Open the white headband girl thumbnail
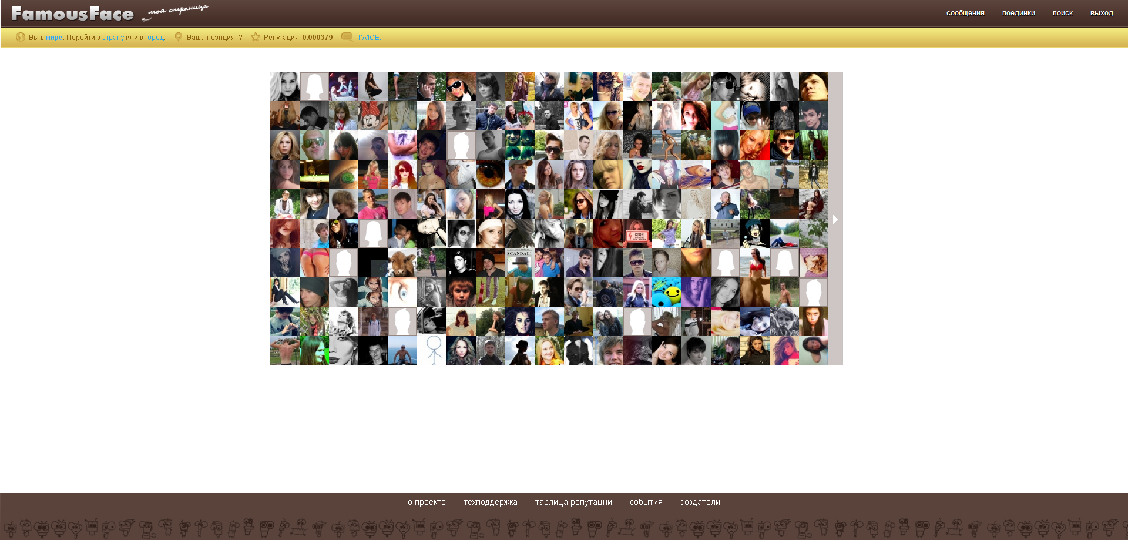 pos(491,233)
